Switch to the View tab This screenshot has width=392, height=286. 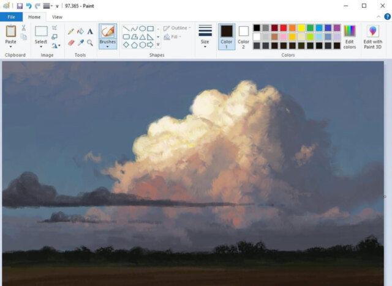pyautogui.click(x=57, y=17)
